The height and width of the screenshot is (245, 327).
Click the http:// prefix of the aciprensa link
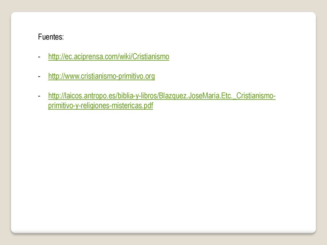55,57
